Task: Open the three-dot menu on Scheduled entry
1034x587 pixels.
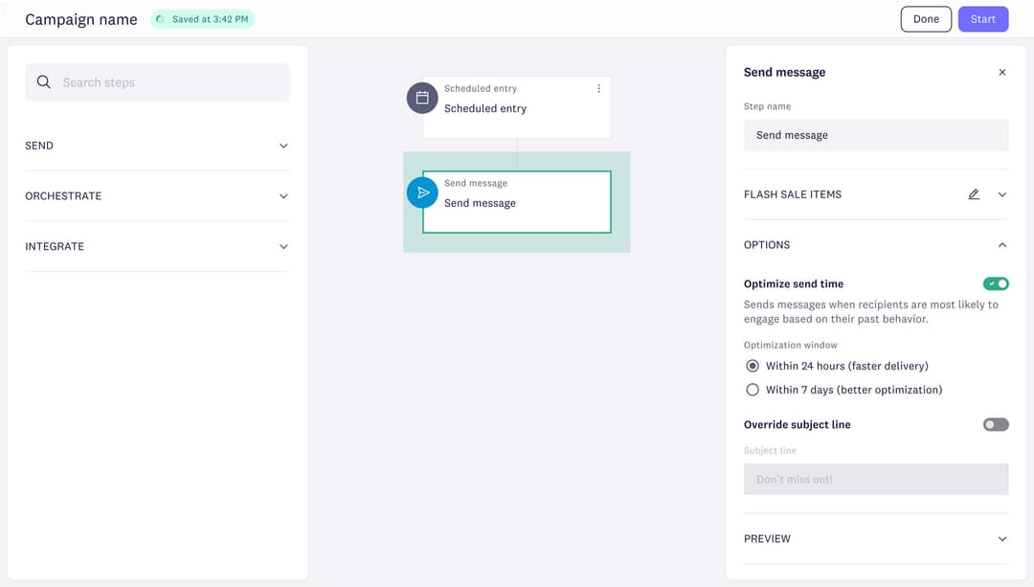Action: pyautogui.click(x=598, y=87)
